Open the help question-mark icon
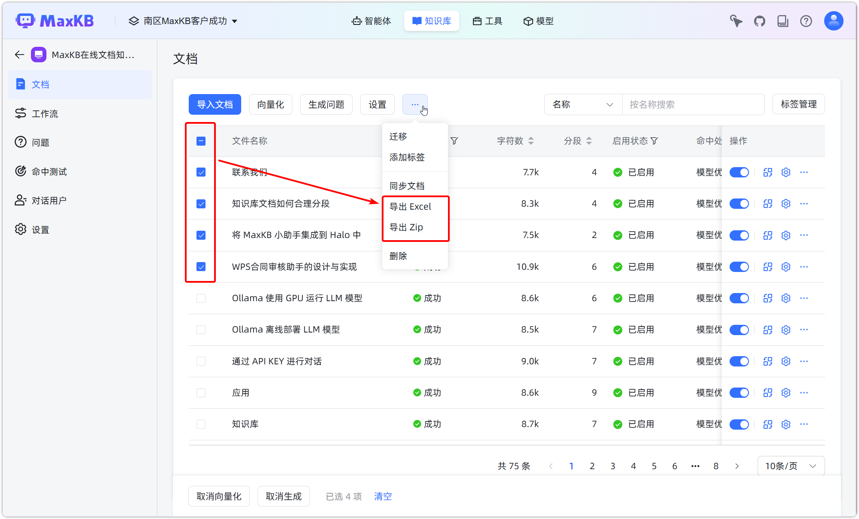This screenshot has height=519, width=859. coord(806,21)
